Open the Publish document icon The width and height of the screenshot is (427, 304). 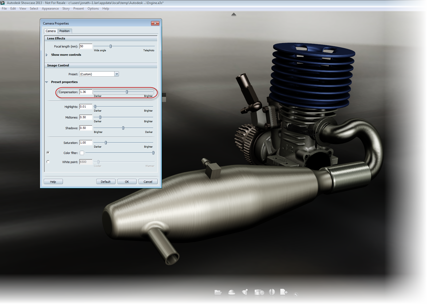click(x=284, y=292)
